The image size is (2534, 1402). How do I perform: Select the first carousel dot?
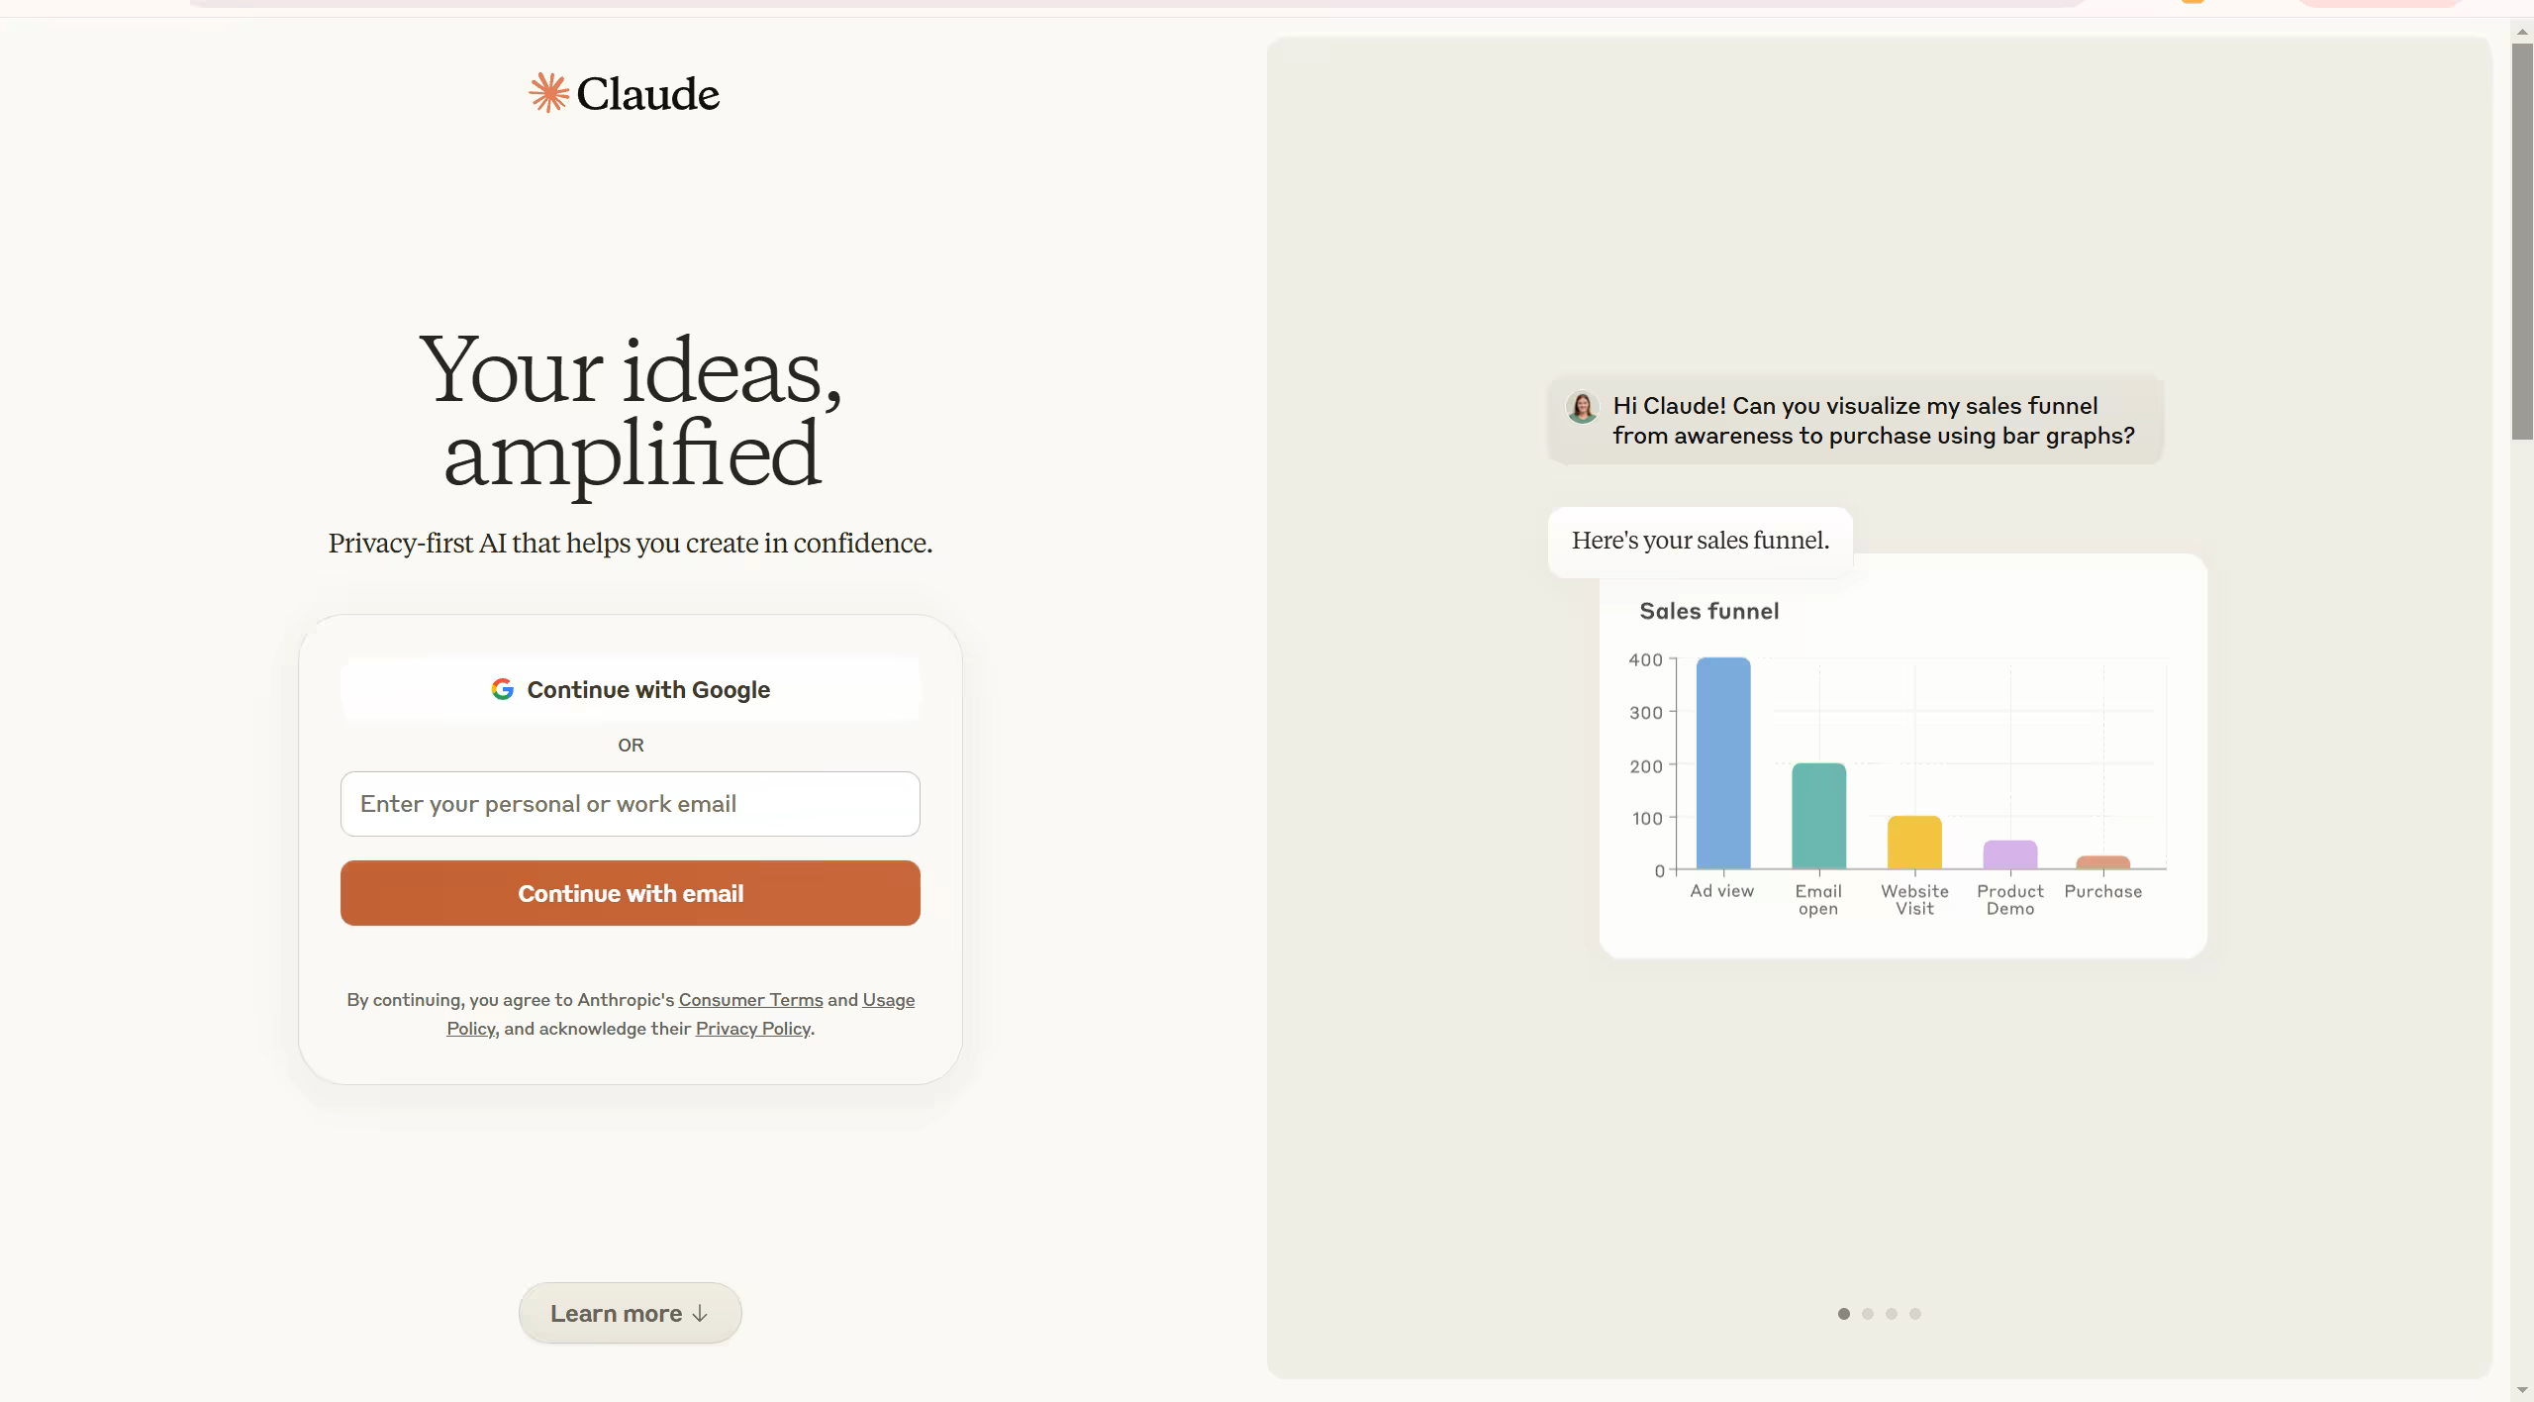click(1843, 1314)
